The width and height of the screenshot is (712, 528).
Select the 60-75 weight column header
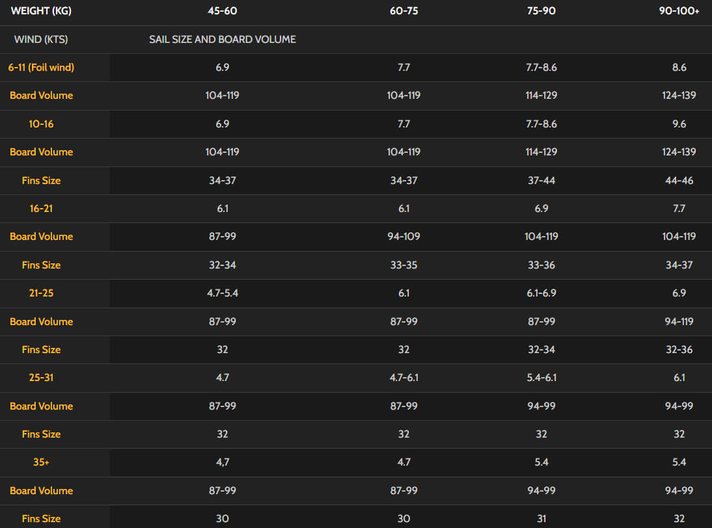coord(404,11)
